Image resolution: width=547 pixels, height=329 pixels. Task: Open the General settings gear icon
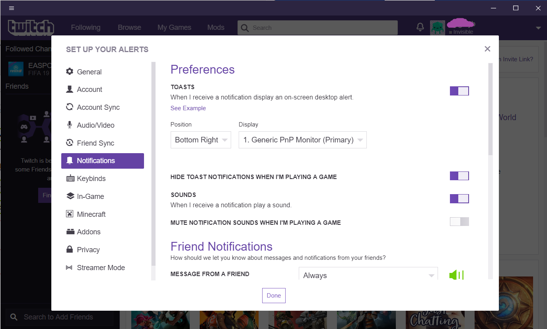(x=70, y=72)
